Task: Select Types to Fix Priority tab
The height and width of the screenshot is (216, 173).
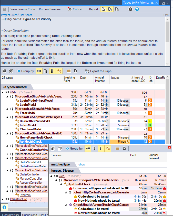Action: click(136, 3)
